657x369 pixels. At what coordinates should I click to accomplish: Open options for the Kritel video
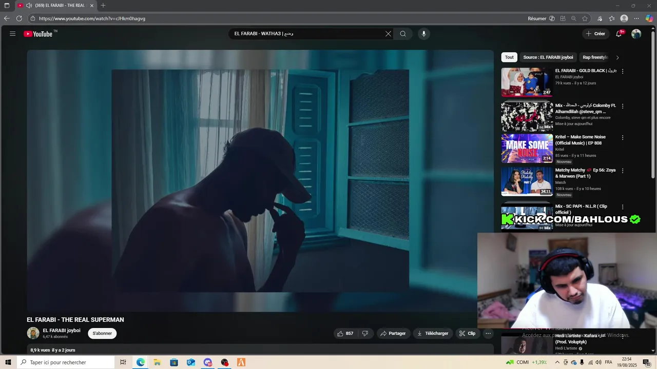pyautogui.click(x=623, y=137)
